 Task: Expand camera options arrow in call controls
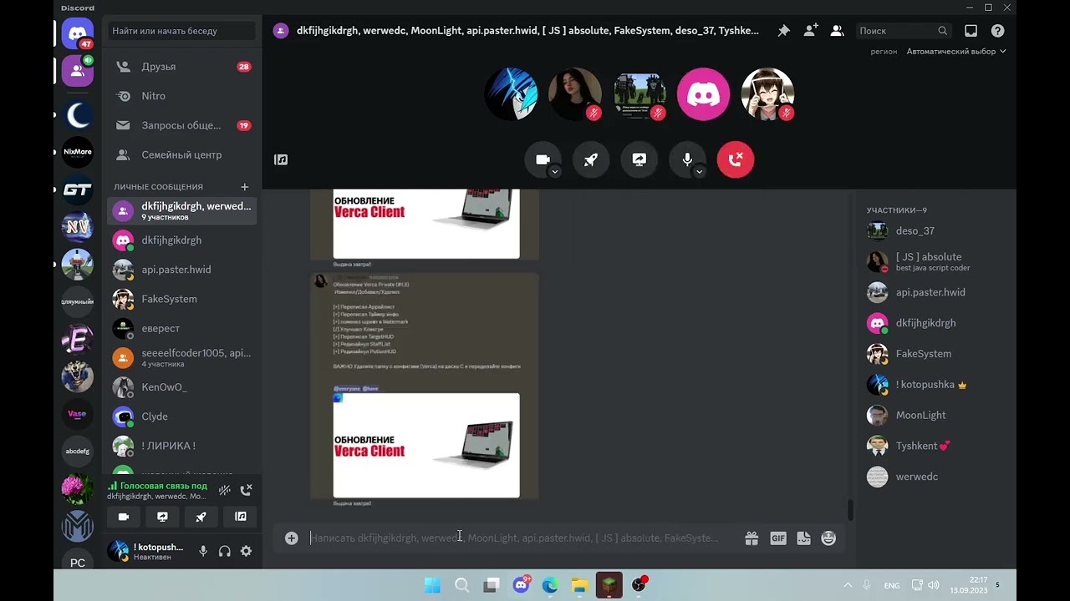click(554, 172)
